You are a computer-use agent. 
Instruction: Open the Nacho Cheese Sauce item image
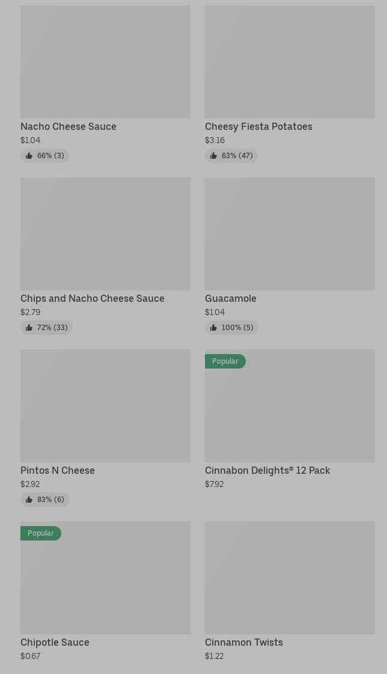105,62
